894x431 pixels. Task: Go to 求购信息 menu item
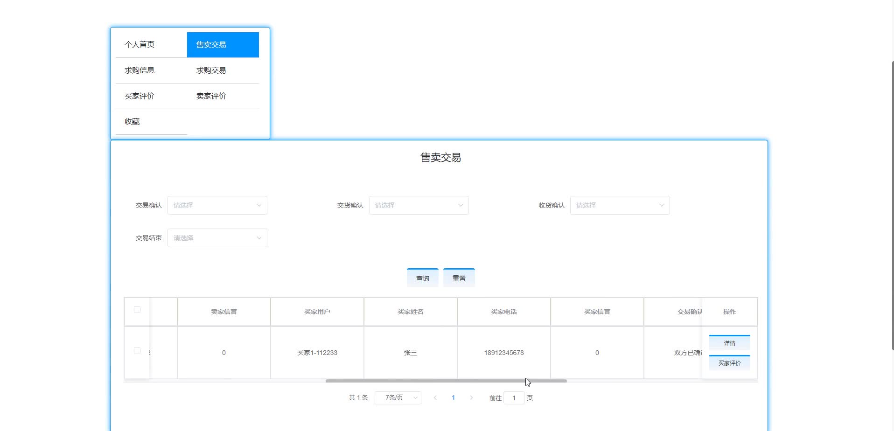151,70
